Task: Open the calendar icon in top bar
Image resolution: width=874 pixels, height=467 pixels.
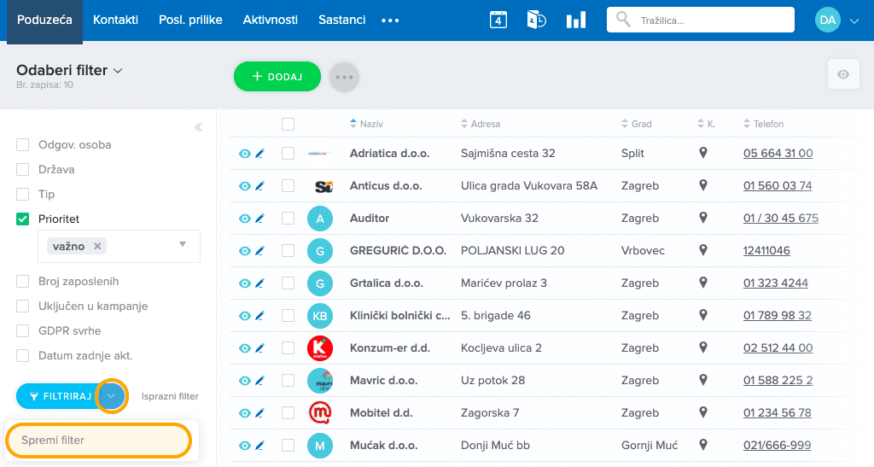Action: point(498,20)
